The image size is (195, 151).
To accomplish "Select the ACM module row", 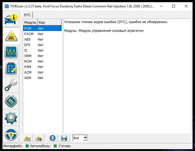I will point(42,72).
